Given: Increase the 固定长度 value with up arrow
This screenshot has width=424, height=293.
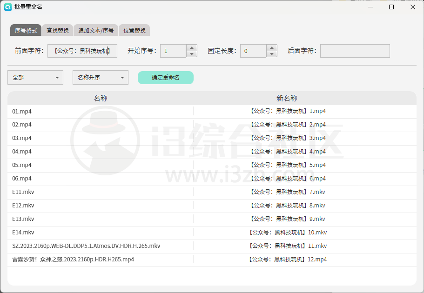Looking at the screenshot, I should click(272, 48).
